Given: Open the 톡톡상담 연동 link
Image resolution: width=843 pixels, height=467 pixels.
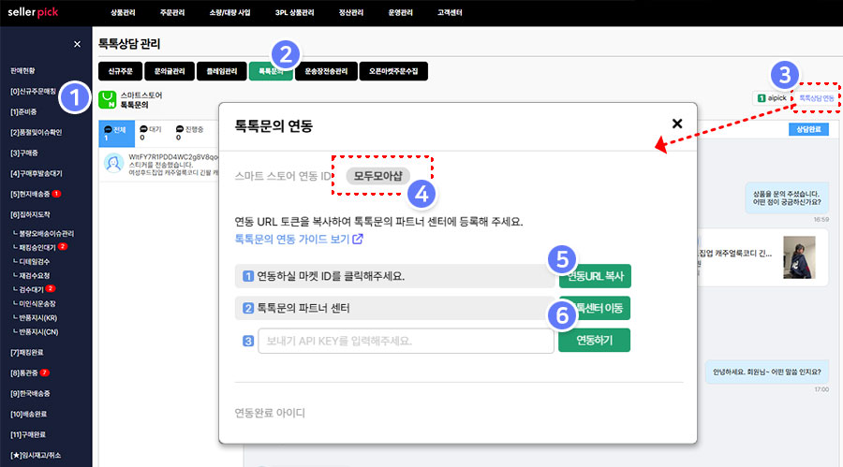Looking at the screenshot, I should coord(816,97).
